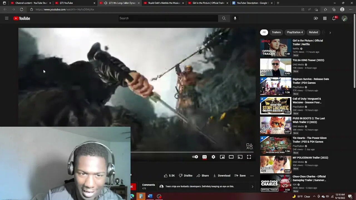Enable miniplayer mode
Screen dimensions: 356x200
[x=222, y=157]
